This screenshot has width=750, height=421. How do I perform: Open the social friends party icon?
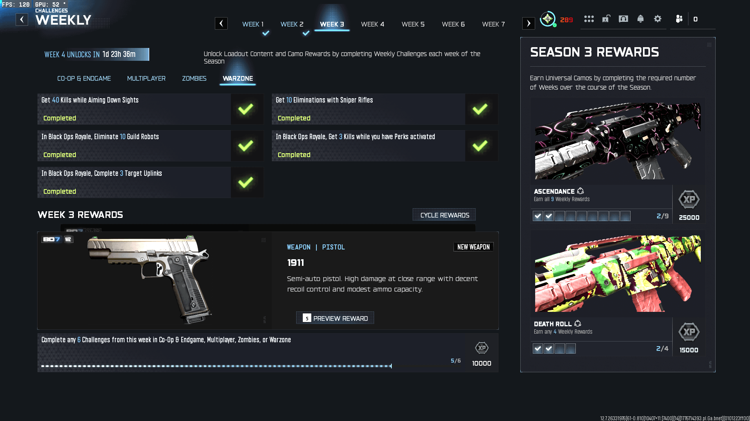679,19
